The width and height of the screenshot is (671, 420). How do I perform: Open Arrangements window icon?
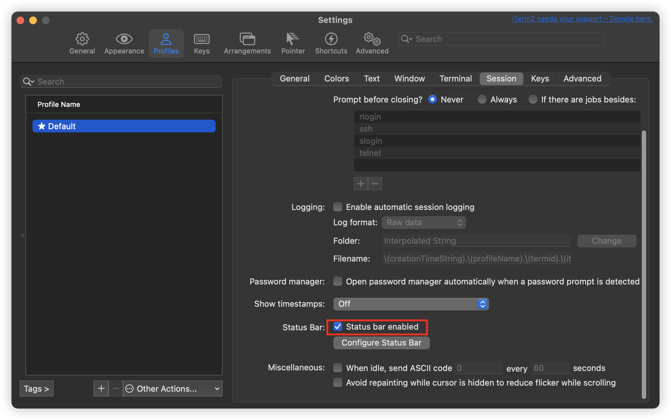(247, 39)
